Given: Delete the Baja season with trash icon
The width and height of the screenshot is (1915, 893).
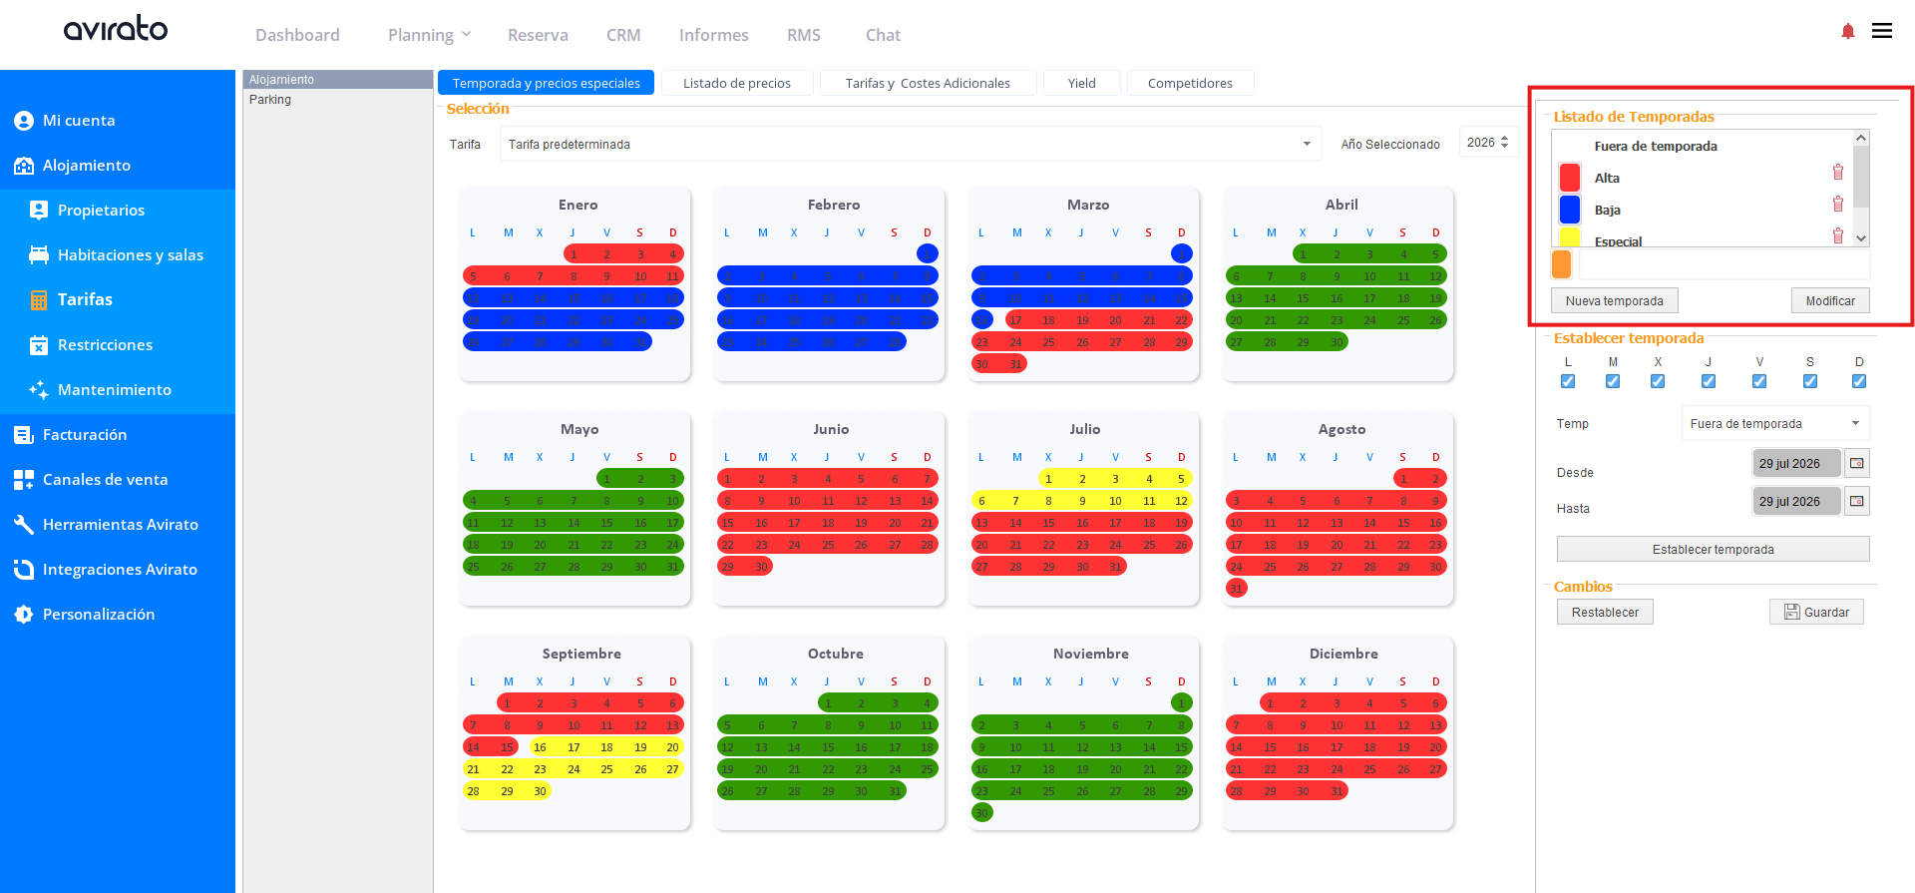Looking at the screenshot, I should [1837, 205].
